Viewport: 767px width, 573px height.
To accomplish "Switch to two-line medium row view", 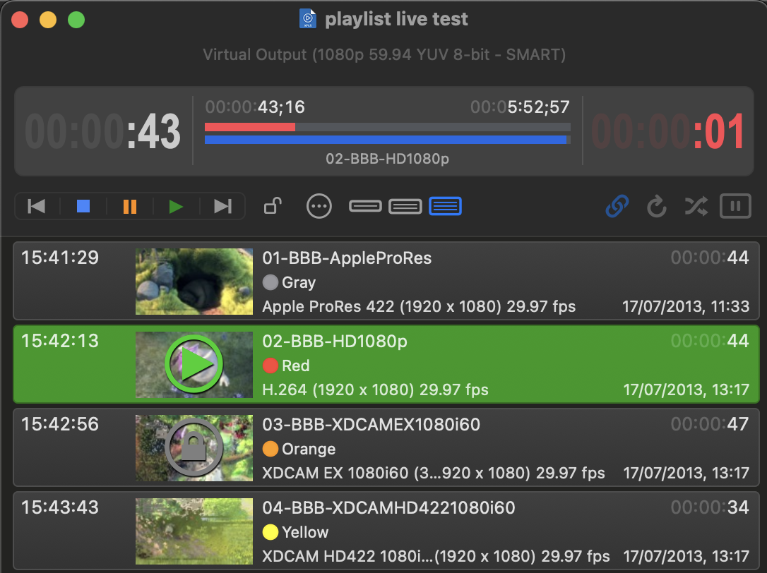I will coord(405,206).
